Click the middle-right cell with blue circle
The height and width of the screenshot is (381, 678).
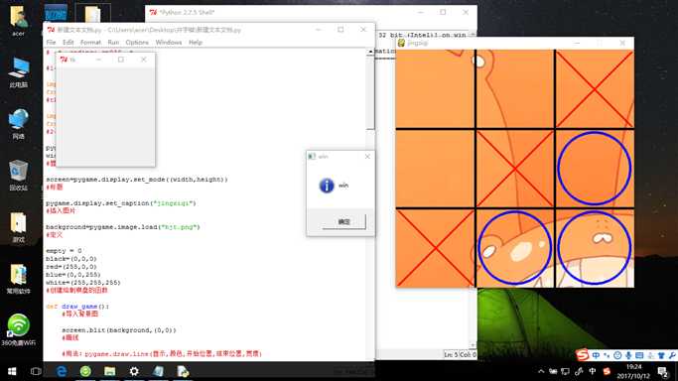[595, 168]
